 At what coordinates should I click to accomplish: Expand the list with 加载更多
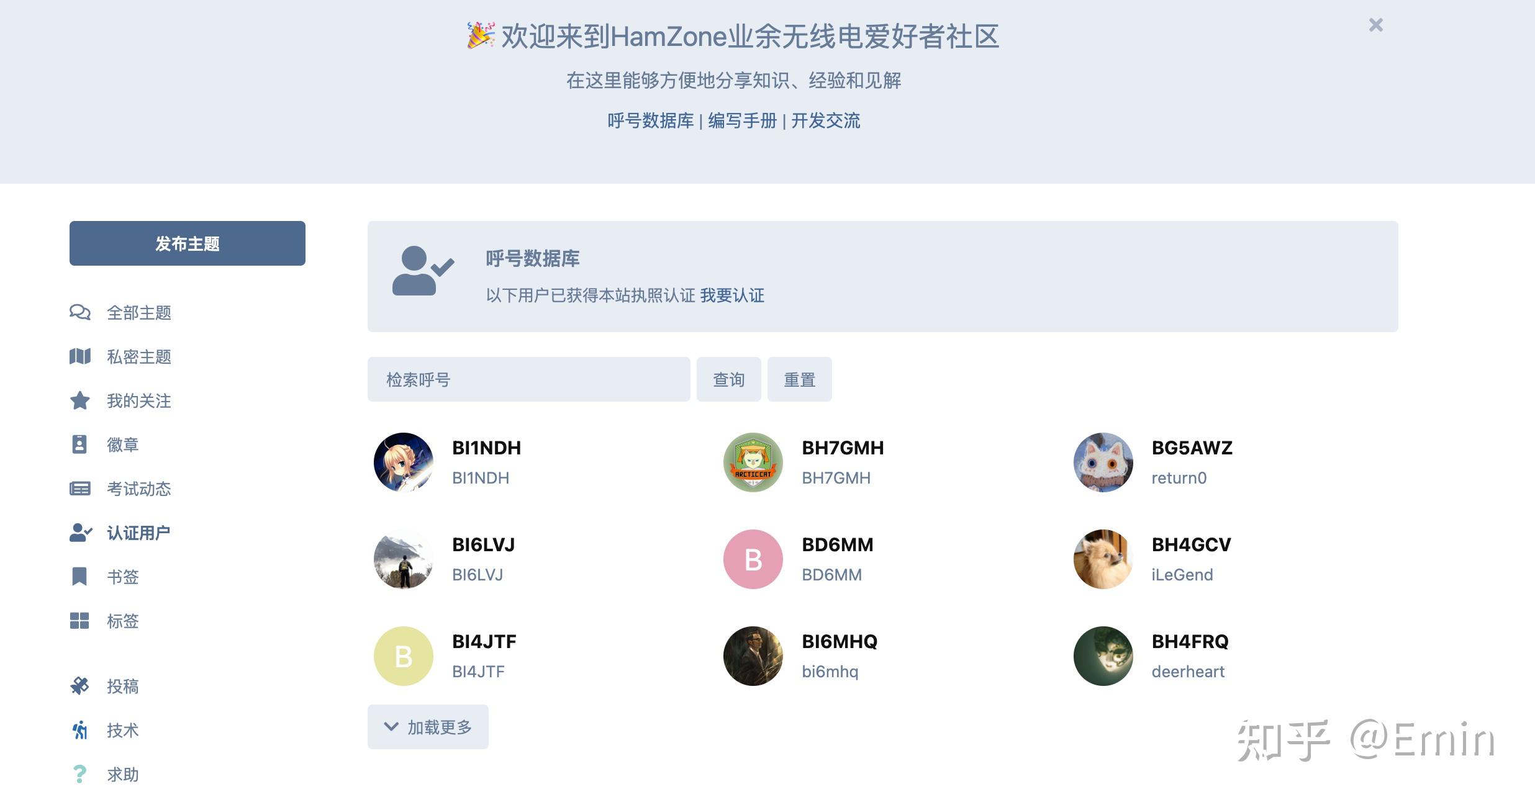click(x=428, y=727)
